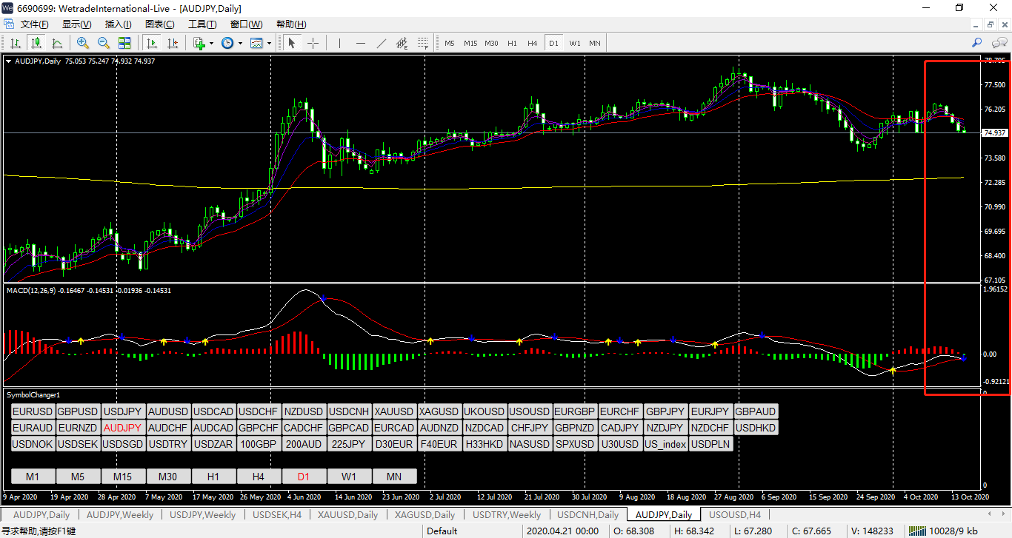The image size is (1012, 538).
Task: Toggle the H4 timeframe in toolbar
Action: 532,43
